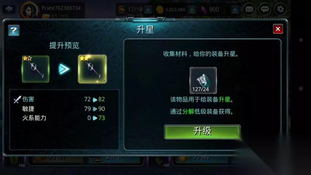The height and width of the screenshot is (175, 311).
Task: Click the green 升级 upgrade button
Action: [202, 132]
